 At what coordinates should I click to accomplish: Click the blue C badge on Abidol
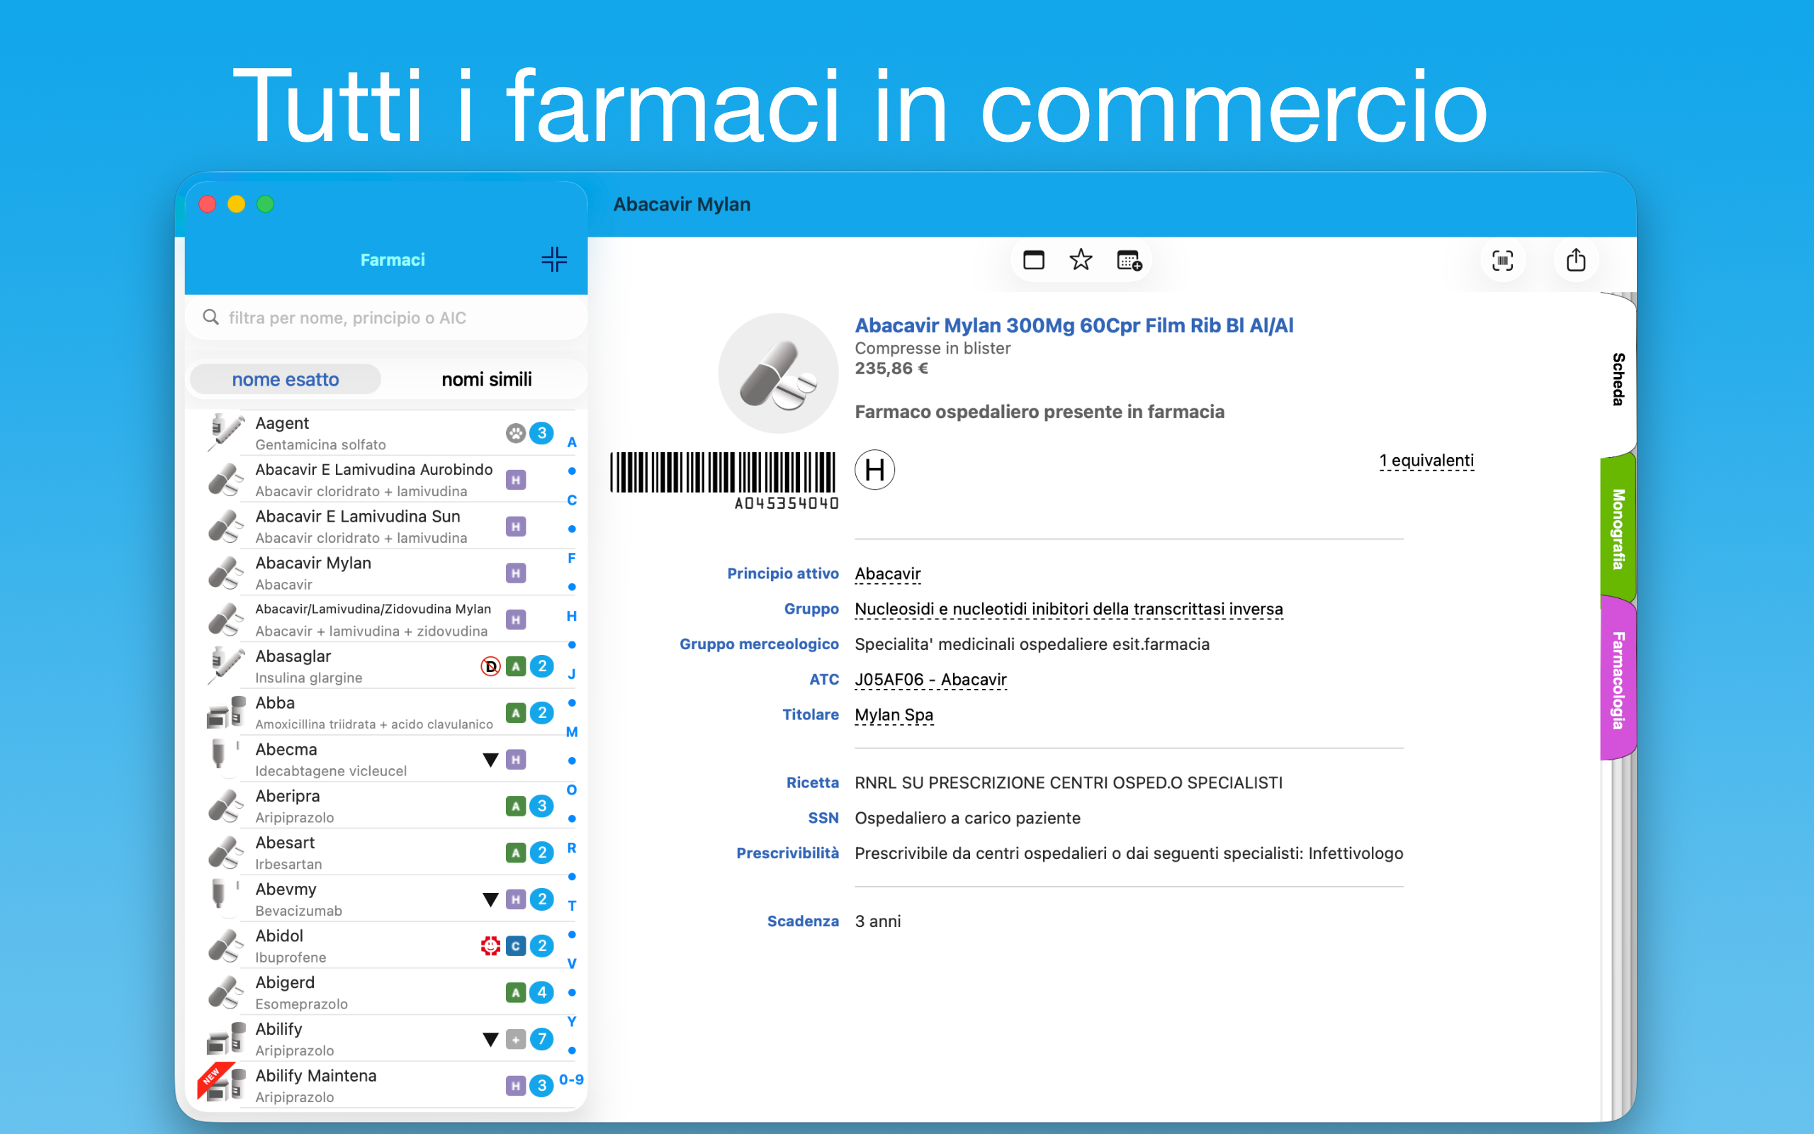[515, 945]
